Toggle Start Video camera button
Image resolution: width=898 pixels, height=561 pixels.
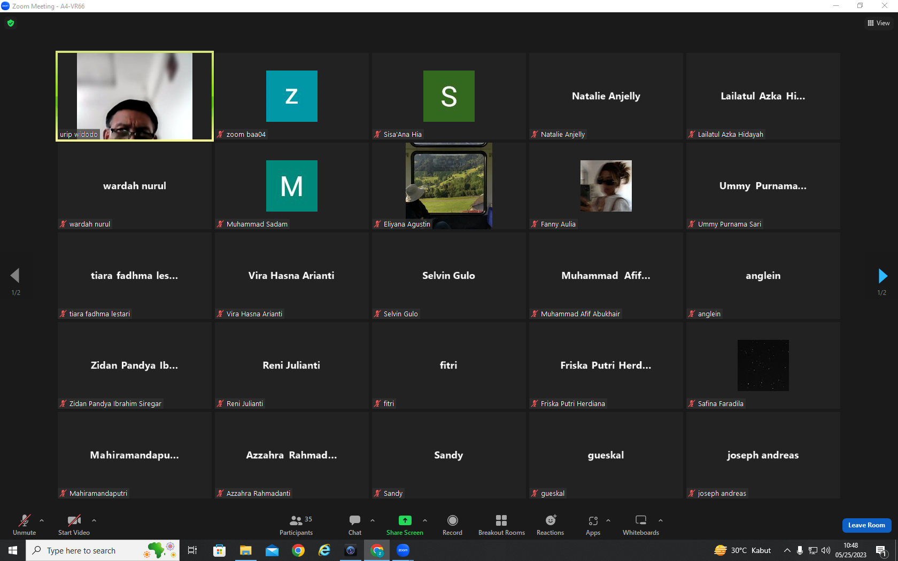click(74, 525)
